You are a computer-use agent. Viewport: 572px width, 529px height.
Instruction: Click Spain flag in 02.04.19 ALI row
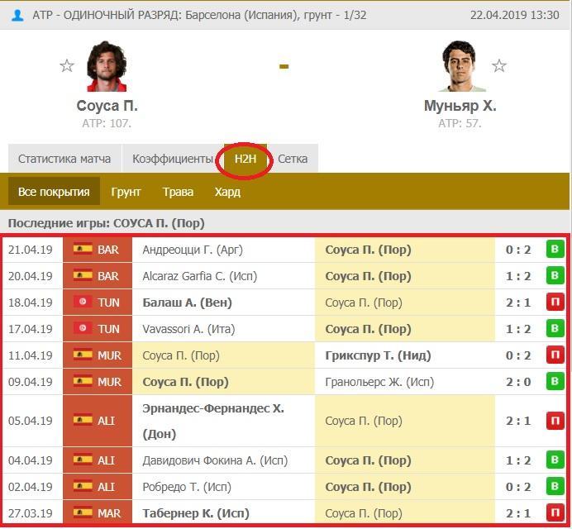tap(83, 486)
